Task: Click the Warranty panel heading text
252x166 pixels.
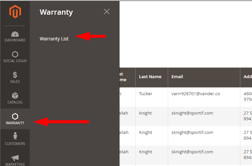Action: coord(56,12)
